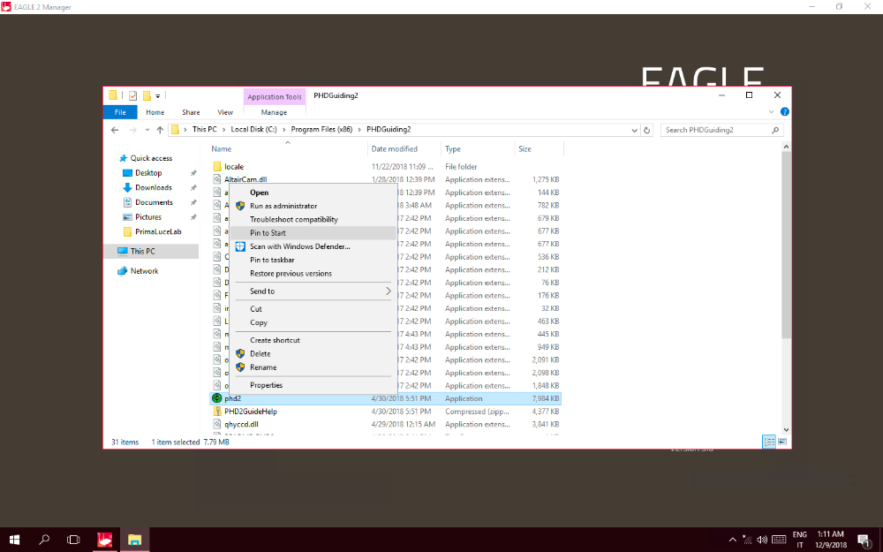Open the recent locations dropdown arrow
This screenshot has height=552, width=883.
pos(147,130)
